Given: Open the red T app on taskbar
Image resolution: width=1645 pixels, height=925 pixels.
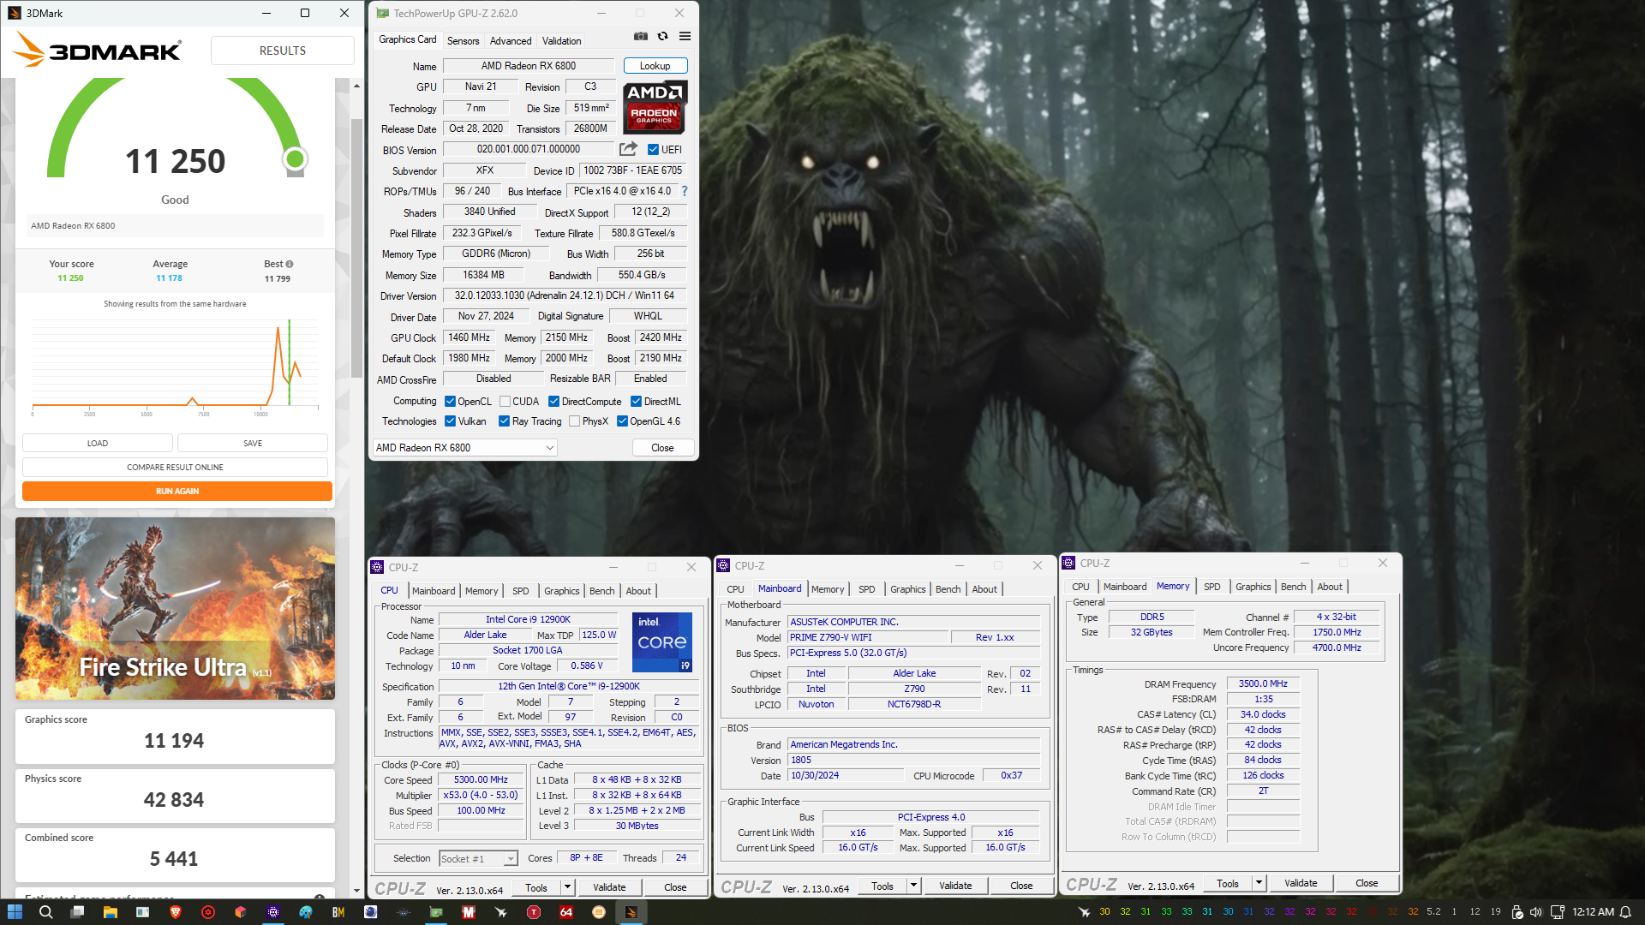Looking at the screenshot, I should pos(534,912).
